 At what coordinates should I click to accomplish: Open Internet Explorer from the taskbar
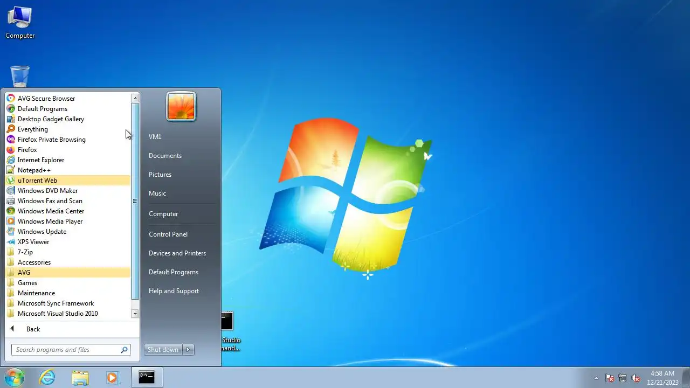[x=47, y=377]
